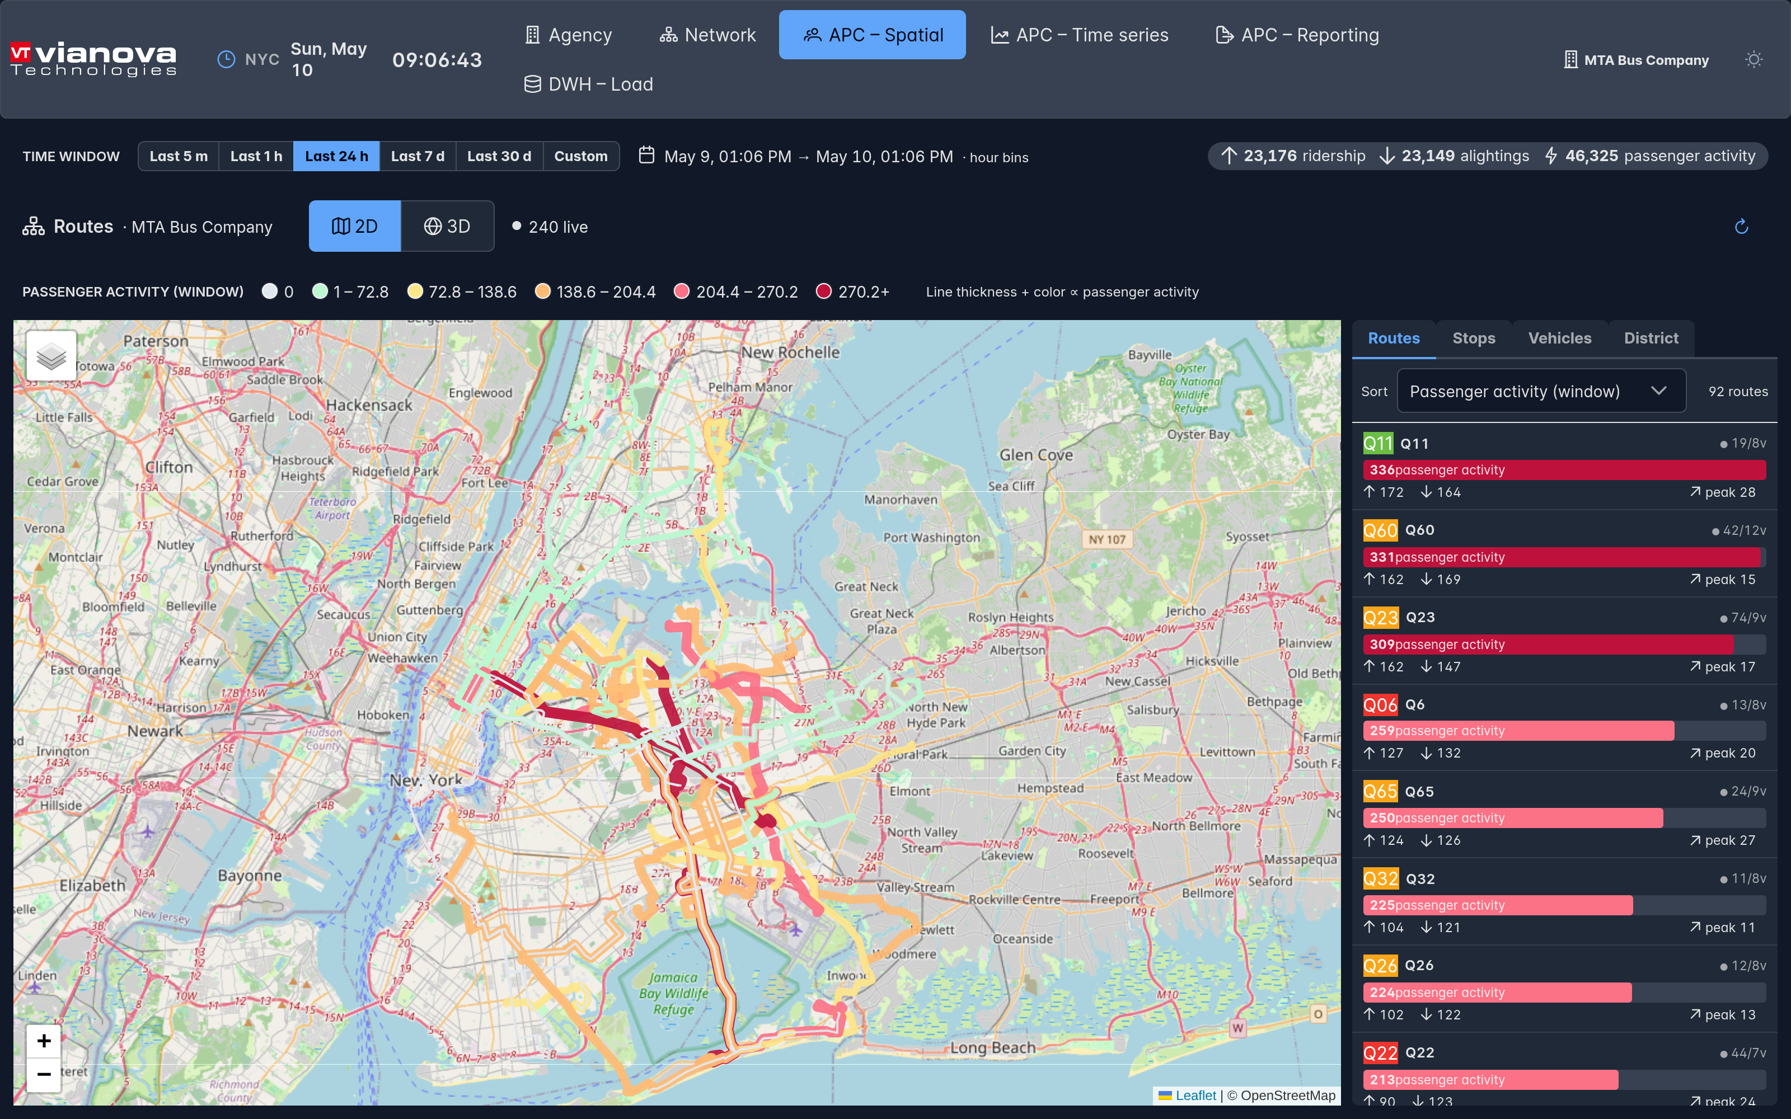This screenshot has height=1119, width=1791.
Task: Switch to the Stops side panel tab
Action: (x=1474, y=338)
